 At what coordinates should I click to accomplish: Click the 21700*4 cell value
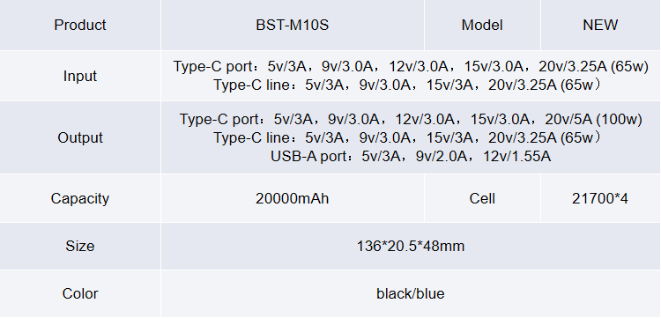click(600, 198)
